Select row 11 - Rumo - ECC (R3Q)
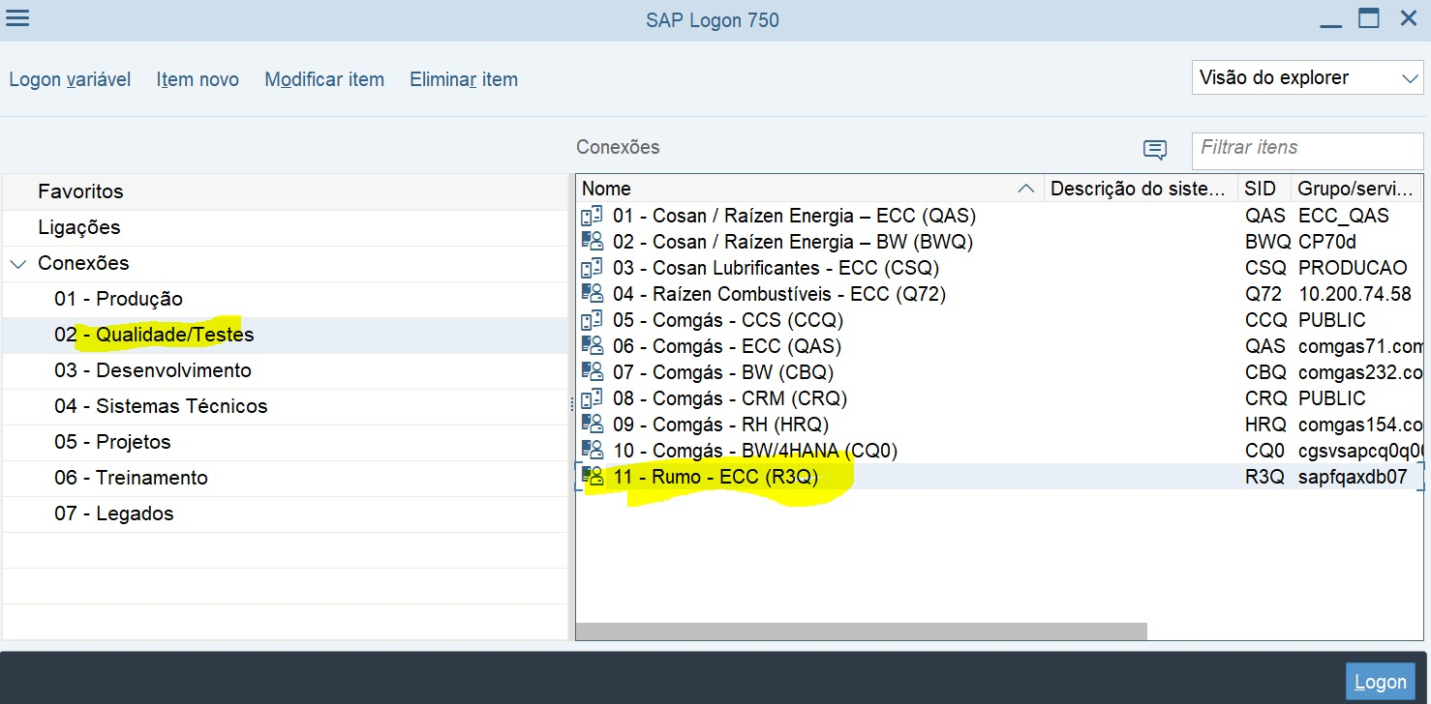Screen dimensions: 1431x704 pyautogui.click(x=999, y=477)
